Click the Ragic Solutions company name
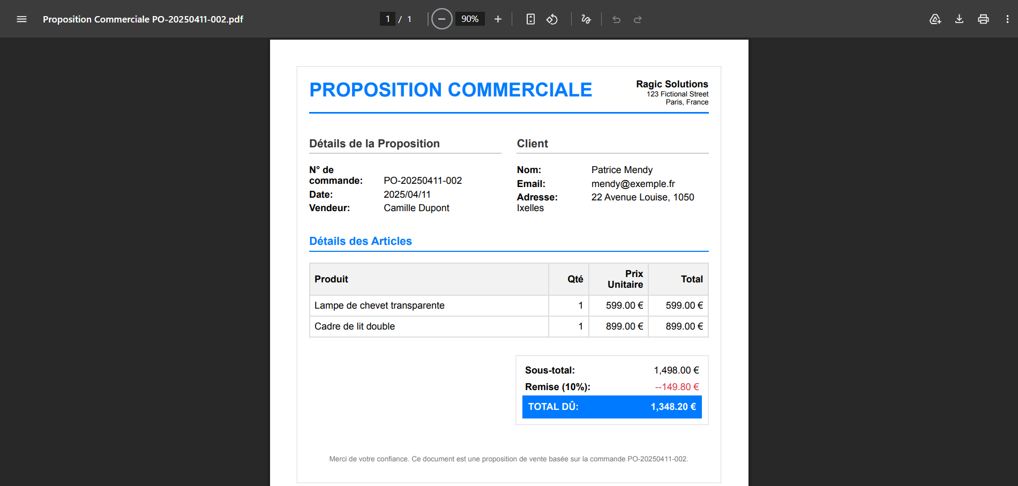The height and width of the screenshot is (486, 1018). coord(672,84)
